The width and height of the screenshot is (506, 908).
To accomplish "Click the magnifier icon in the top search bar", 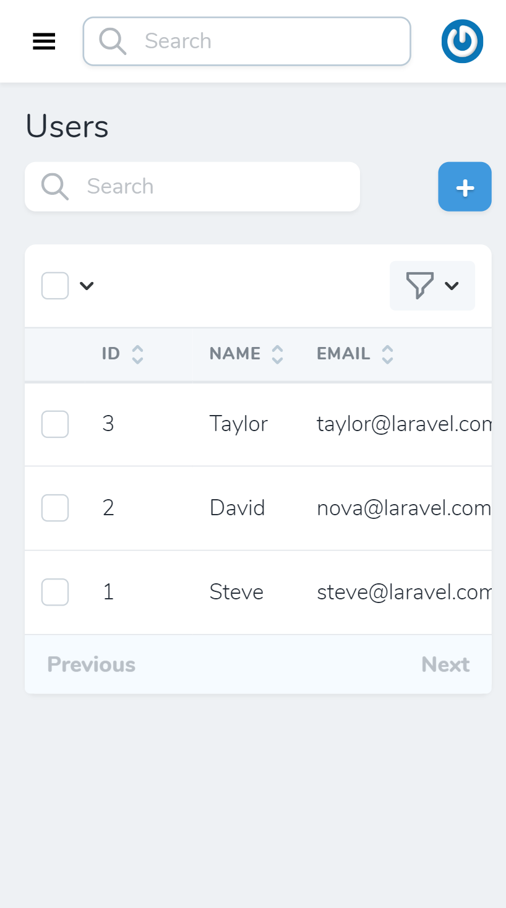I will (x=113, y=41).
